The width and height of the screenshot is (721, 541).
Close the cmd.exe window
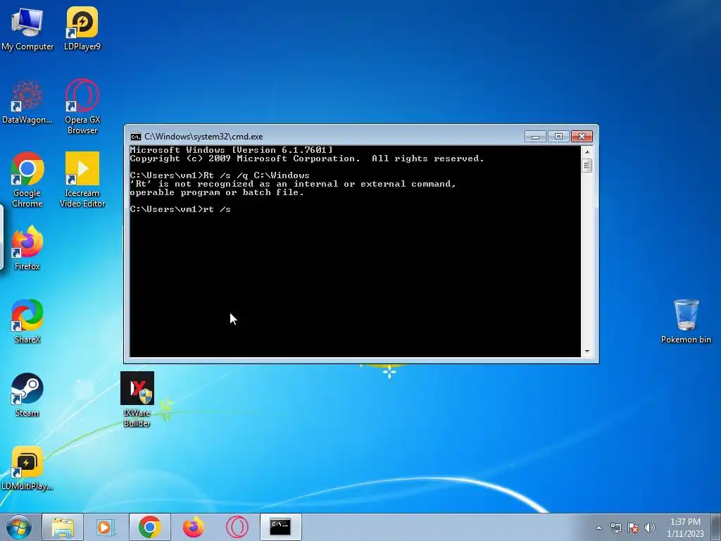[582, 136]
